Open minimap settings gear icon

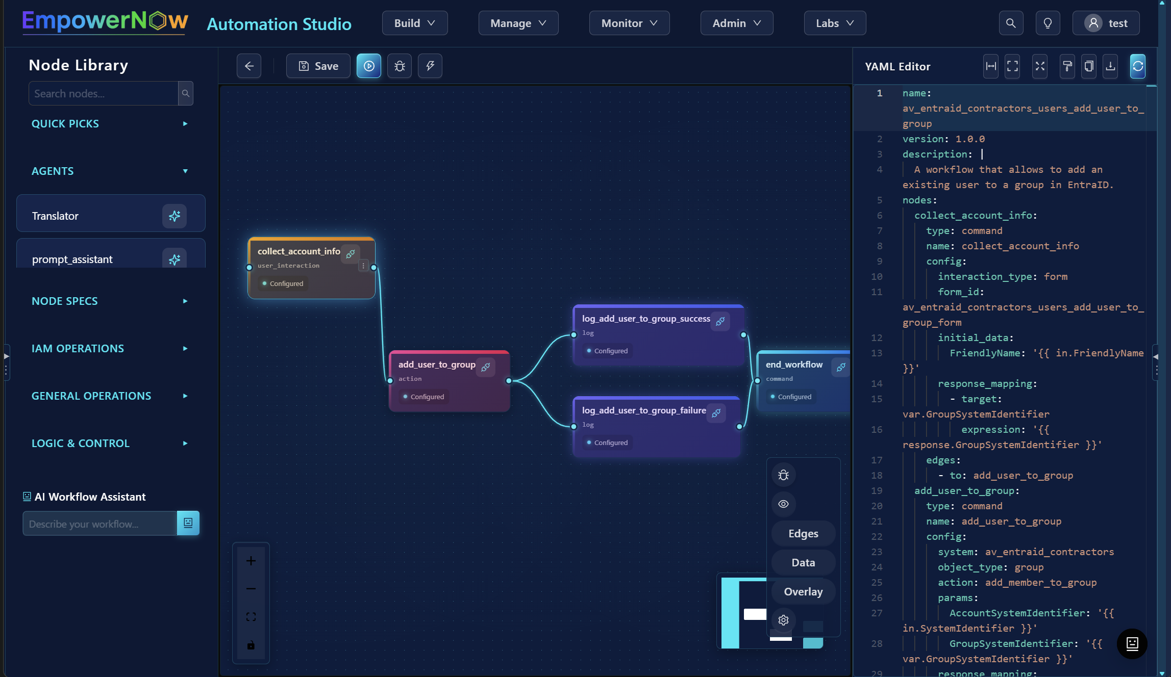coord(784,620)
